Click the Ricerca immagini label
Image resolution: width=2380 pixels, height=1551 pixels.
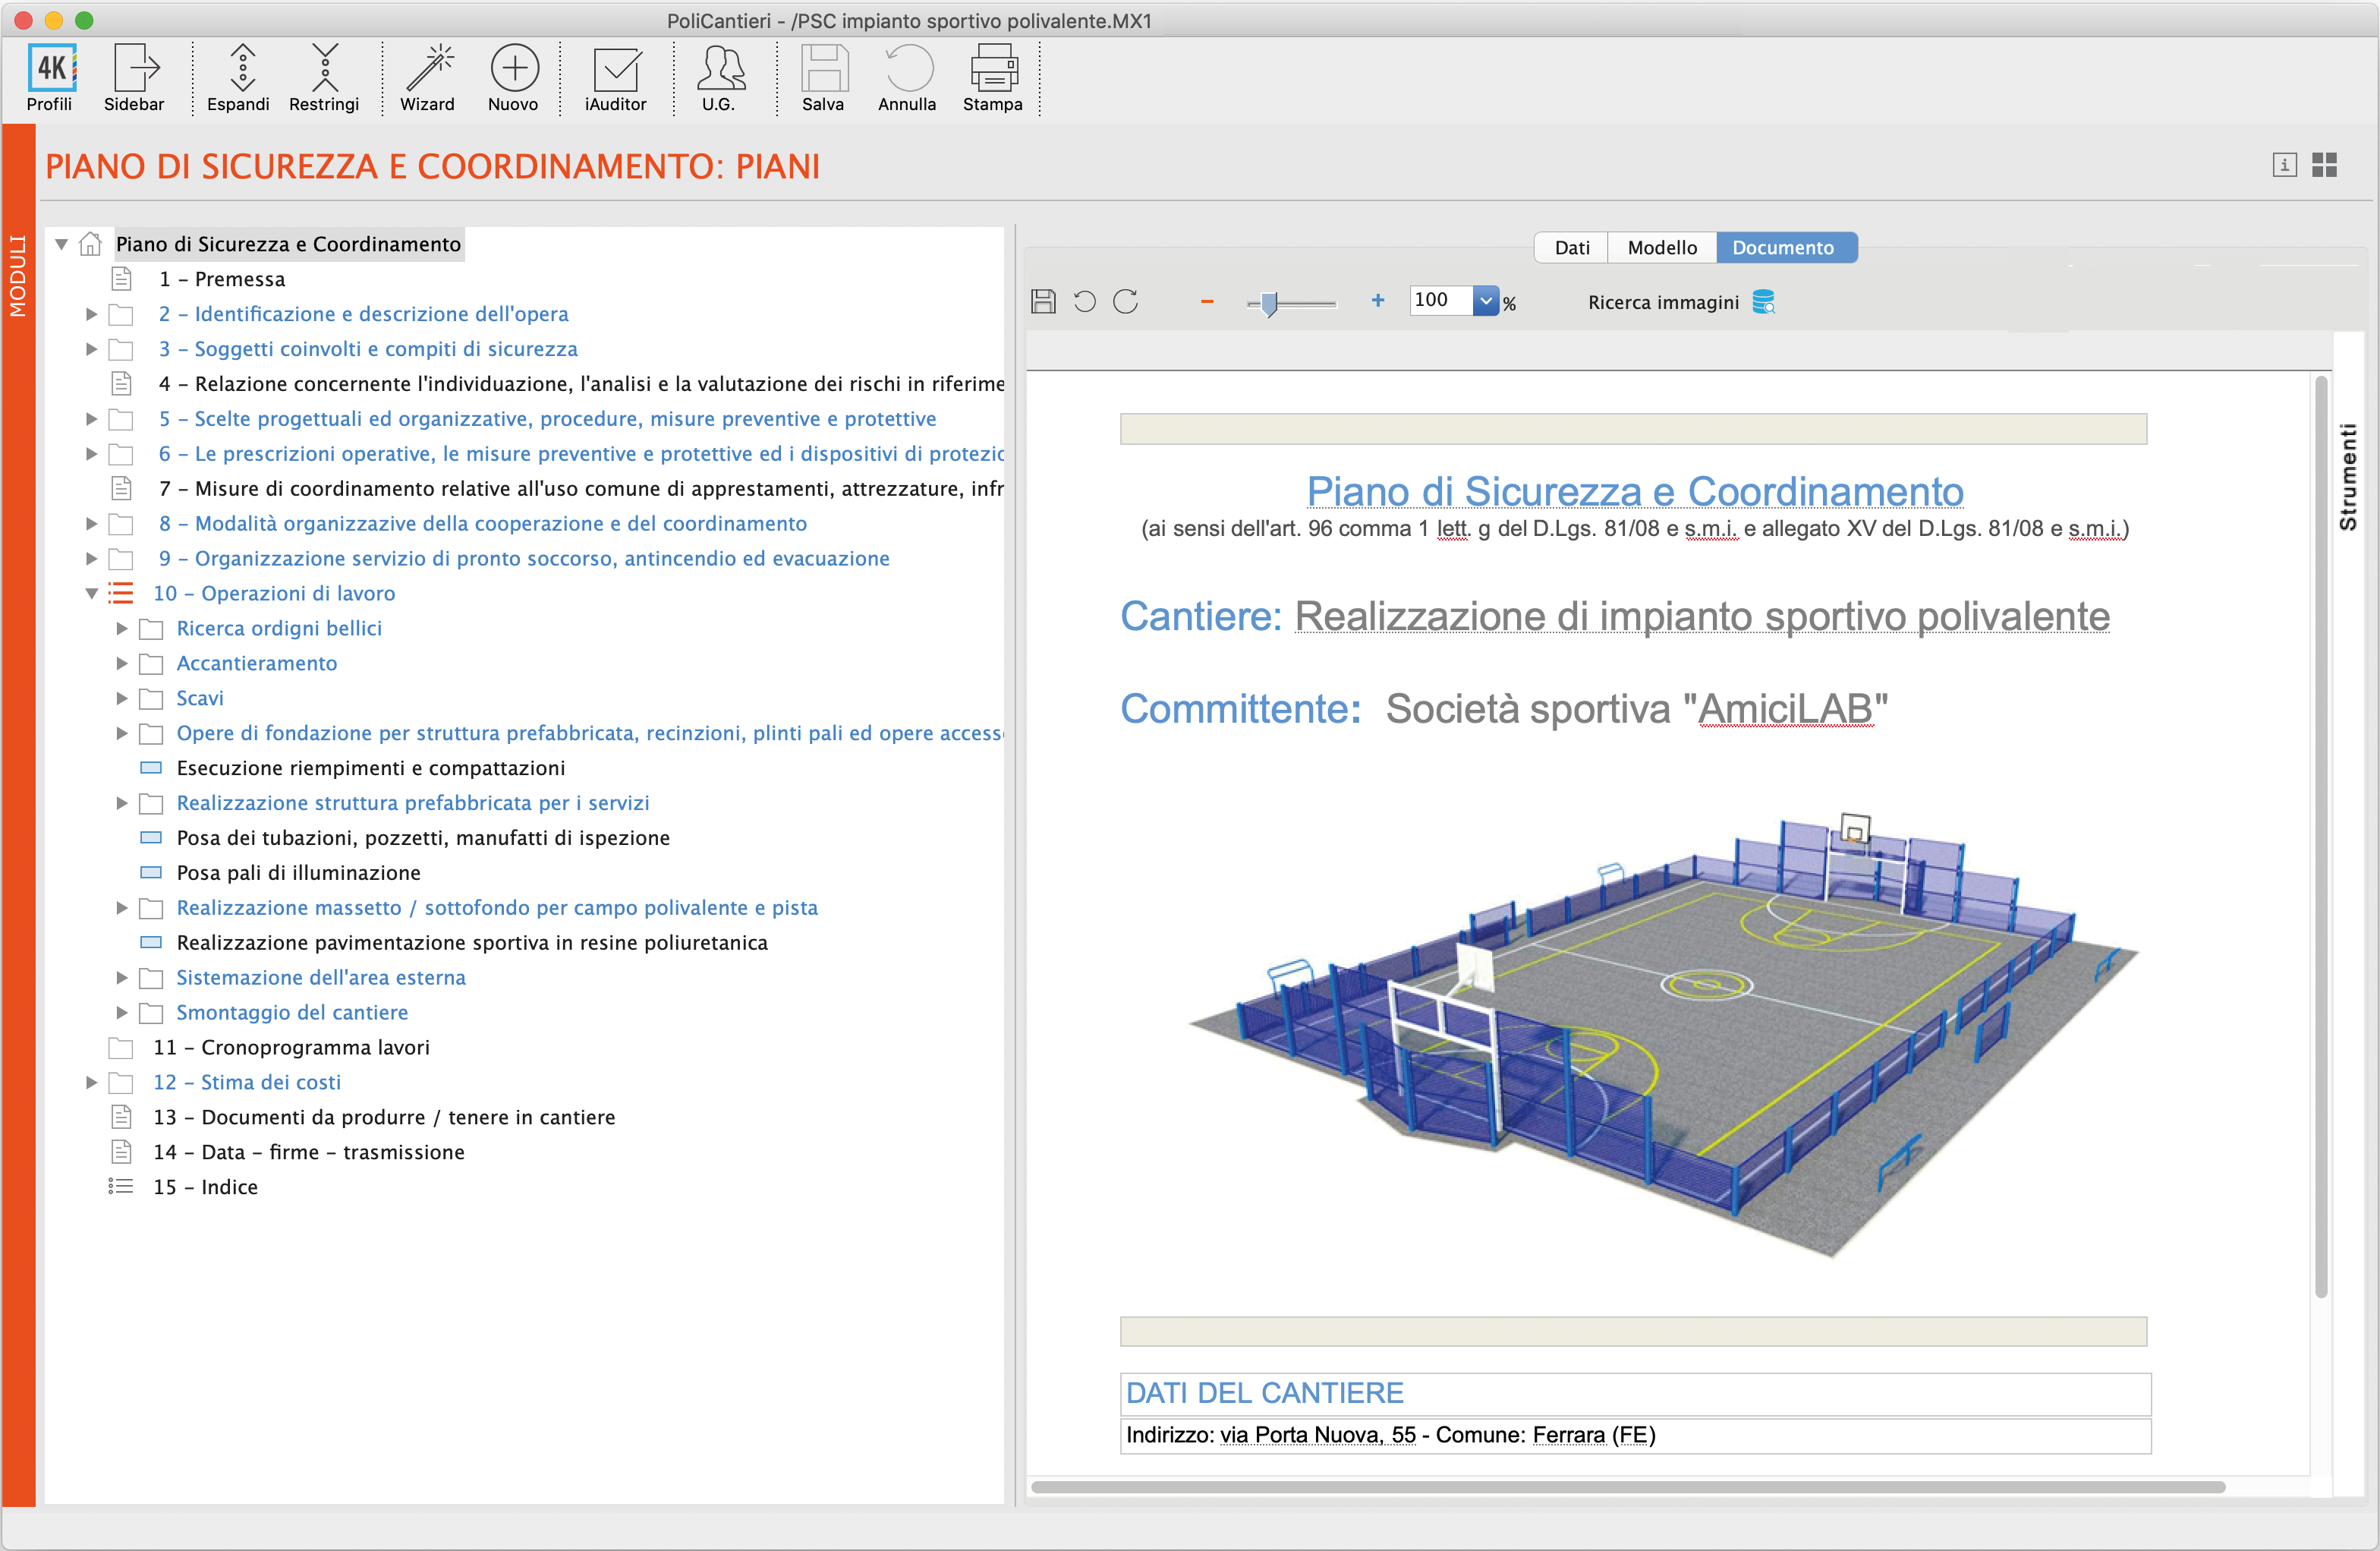click(x=1663, y=302)
